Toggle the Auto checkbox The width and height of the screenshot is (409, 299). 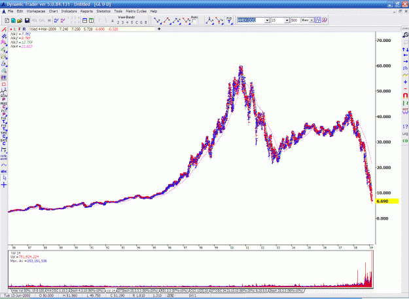[x=194, y=22]
